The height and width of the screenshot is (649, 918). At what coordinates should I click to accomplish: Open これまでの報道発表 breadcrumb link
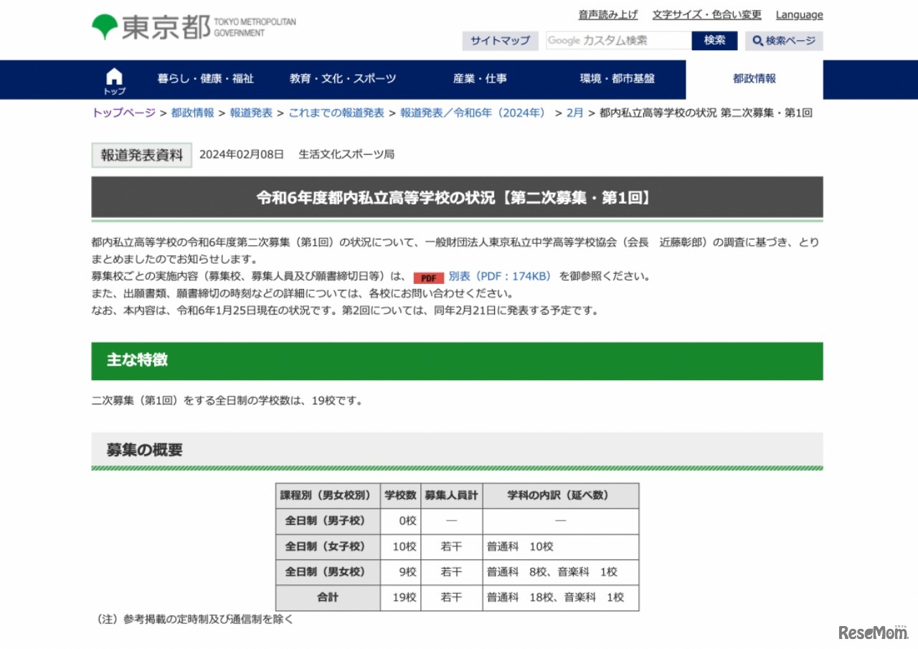pyautogui.click(x=336, y=113)
